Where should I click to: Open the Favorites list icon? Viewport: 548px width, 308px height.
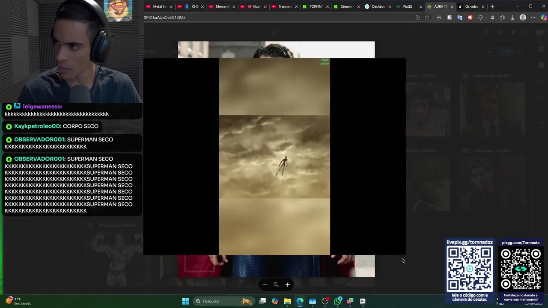click(502, 18)
